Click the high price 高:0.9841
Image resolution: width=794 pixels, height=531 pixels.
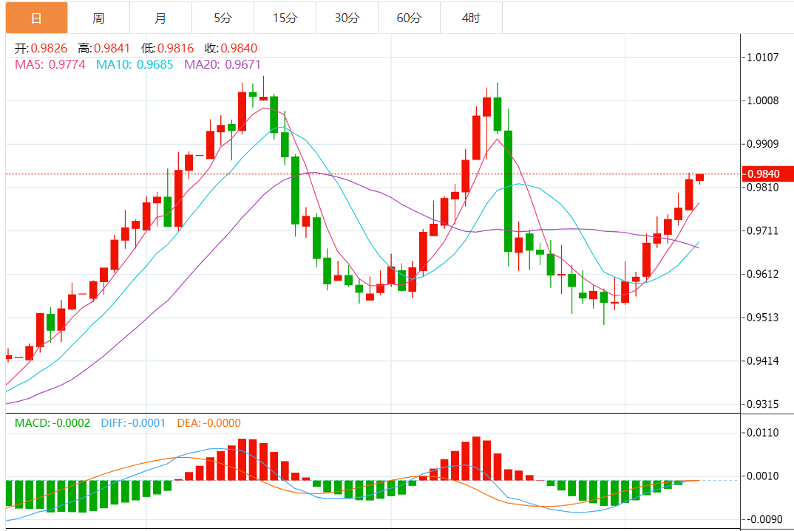point(104,49)
